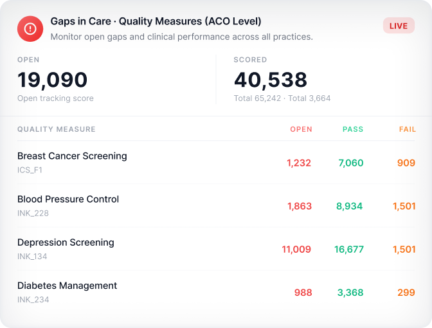Click the QUALITY MEASURE column header

57,129
